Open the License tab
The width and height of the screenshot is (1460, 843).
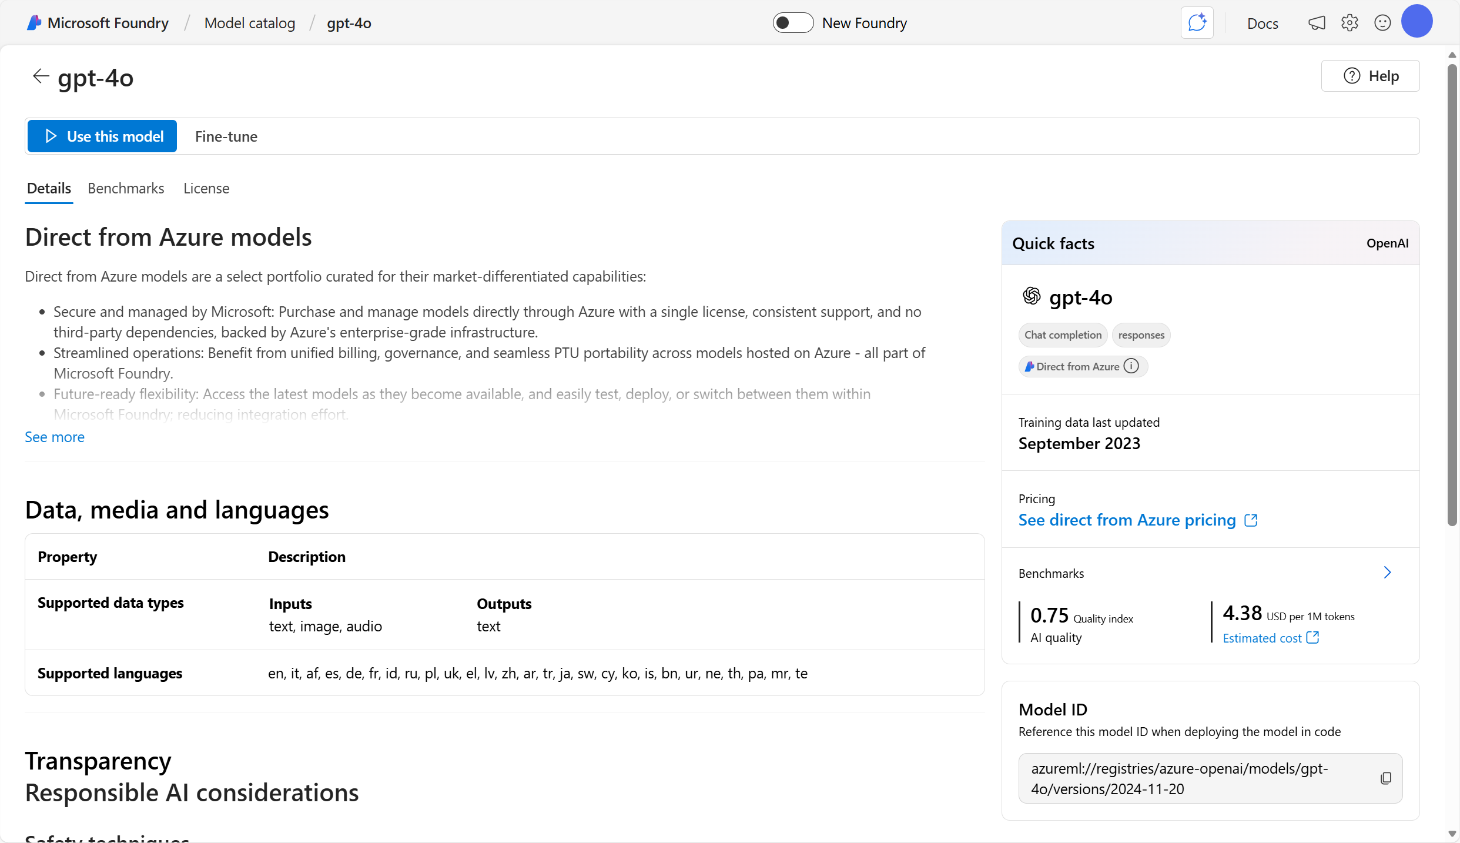coord(206,188)
